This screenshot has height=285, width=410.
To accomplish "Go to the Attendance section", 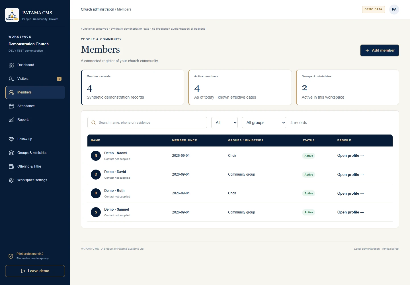I will tap(35, 106).
